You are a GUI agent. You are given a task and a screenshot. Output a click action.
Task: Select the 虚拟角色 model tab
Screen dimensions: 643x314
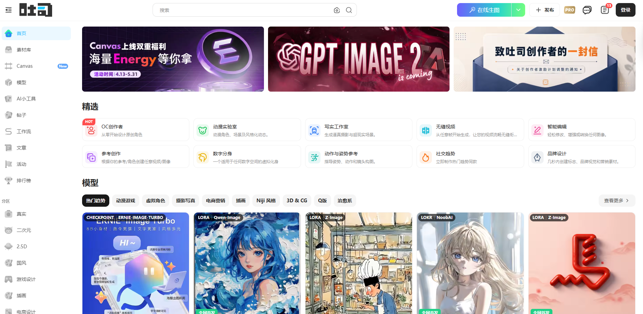[156, 201]
